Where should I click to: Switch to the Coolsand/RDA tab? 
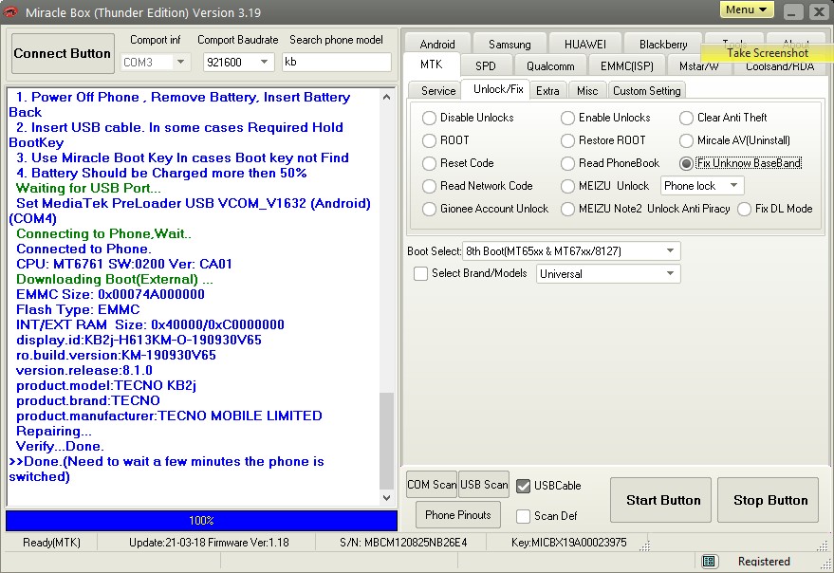coord(780,67)
